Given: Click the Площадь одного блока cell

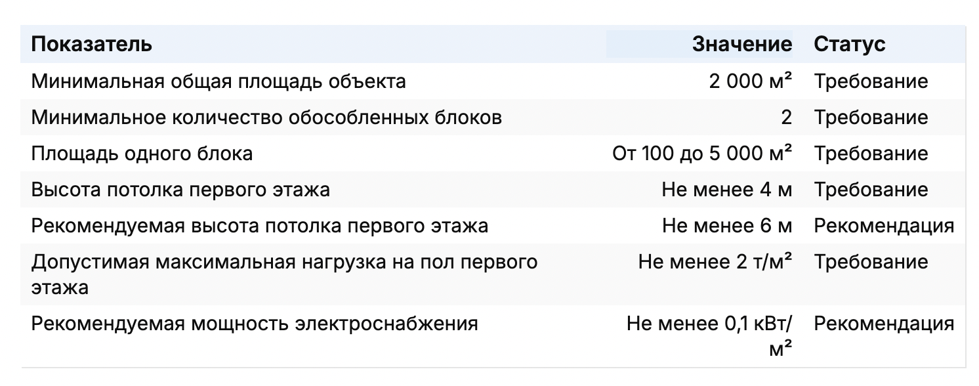Looking at the screenshot, I should (x=142, y=154).
